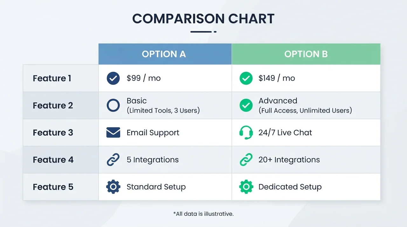Click the green link icon for 20+ Integrations

(x=246, y=160)
